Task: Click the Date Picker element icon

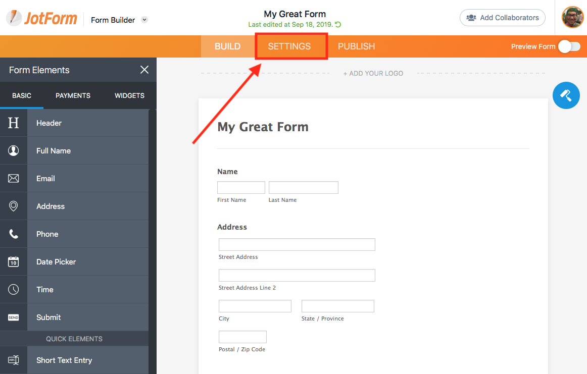Action: [14, 261]
